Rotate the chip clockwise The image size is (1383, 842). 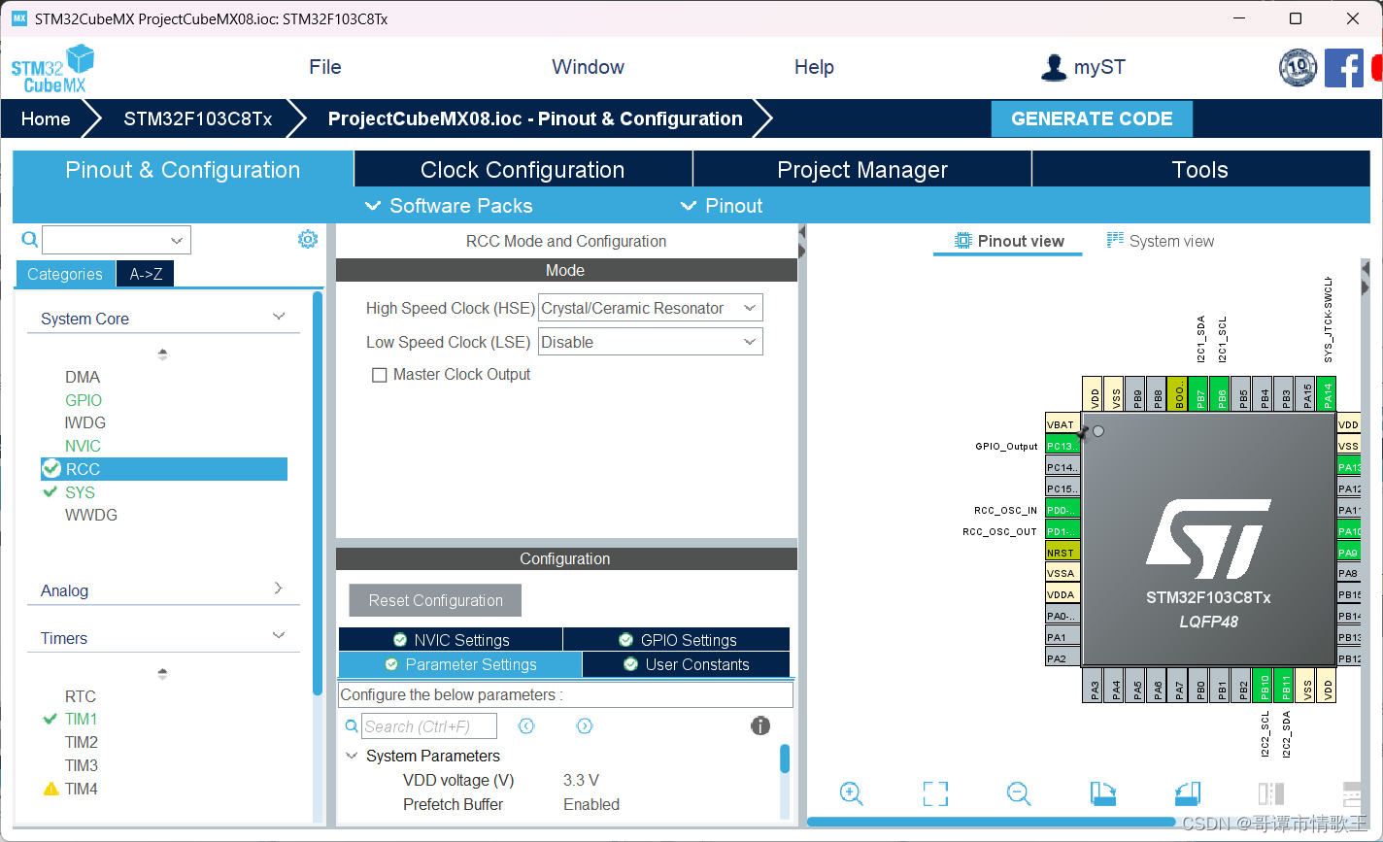(x=1103, y=793)
